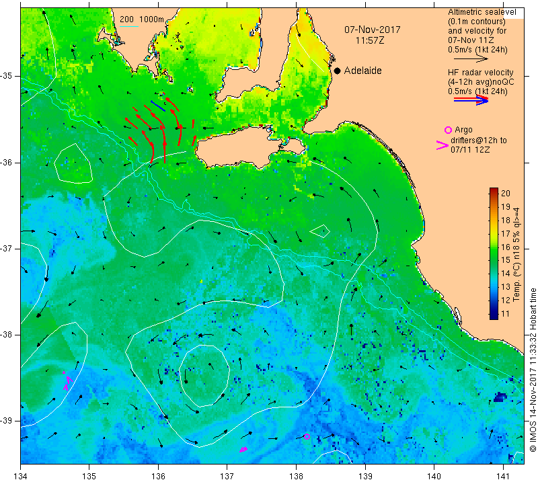Click the latitude axis label -39

7,421
